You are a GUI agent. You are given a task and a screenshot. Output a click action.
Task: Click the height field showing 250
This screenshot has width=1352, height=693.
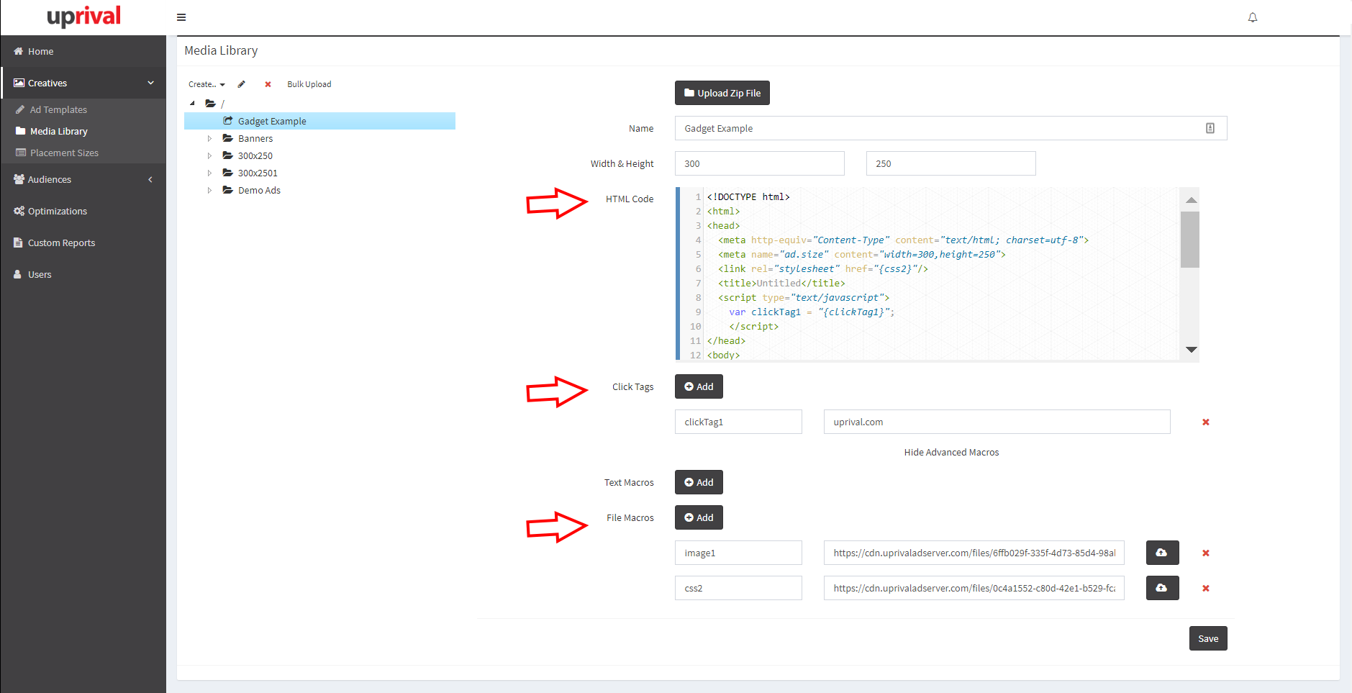coord(951,163)
